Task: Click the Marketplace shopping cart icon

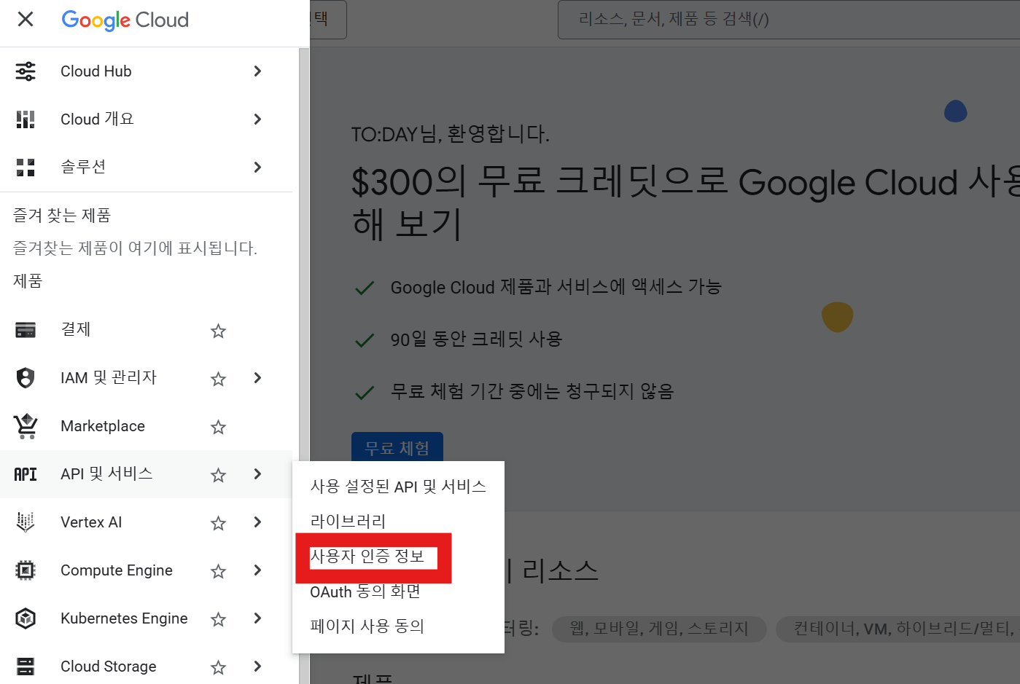Action: tap(26, 426)
